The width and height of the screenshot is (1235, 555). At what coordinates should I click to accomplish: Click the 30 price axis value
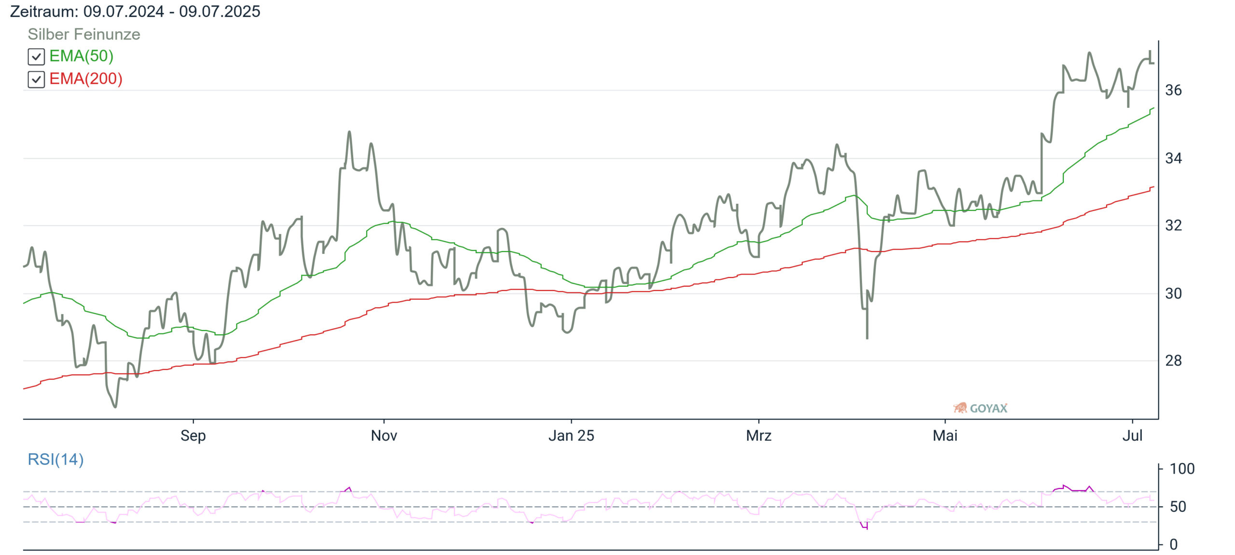pyautogui.click(x=1173, y=293)
